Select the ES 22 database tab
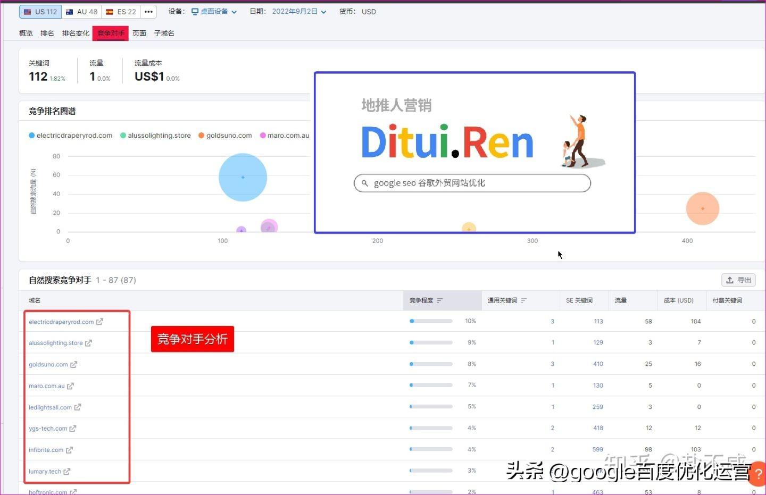 [121, 12]
